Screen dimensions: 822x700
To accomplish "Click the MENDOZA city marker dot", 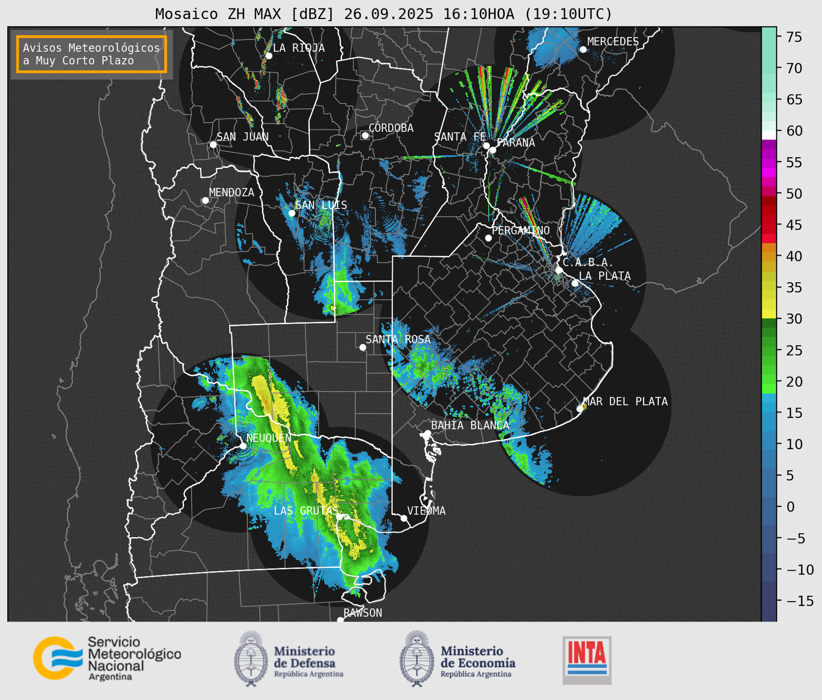I will pos(205,201).
